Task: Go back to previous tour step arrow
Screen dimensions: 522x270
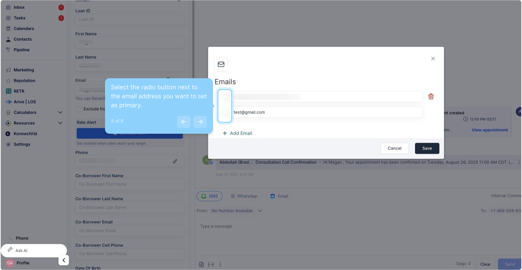Action: coord(183,122)
